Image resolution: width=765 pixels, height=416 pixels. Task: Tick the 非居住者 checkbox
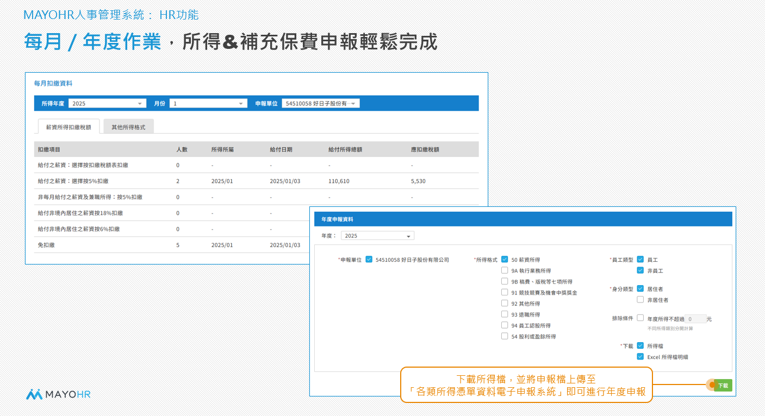coord(640,300)
